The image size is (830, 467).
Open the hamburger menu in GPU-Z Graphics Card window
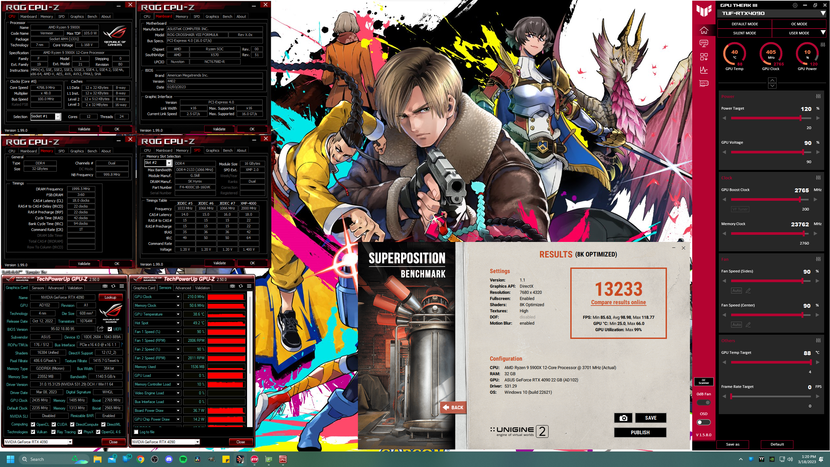(x=122, y=286)
